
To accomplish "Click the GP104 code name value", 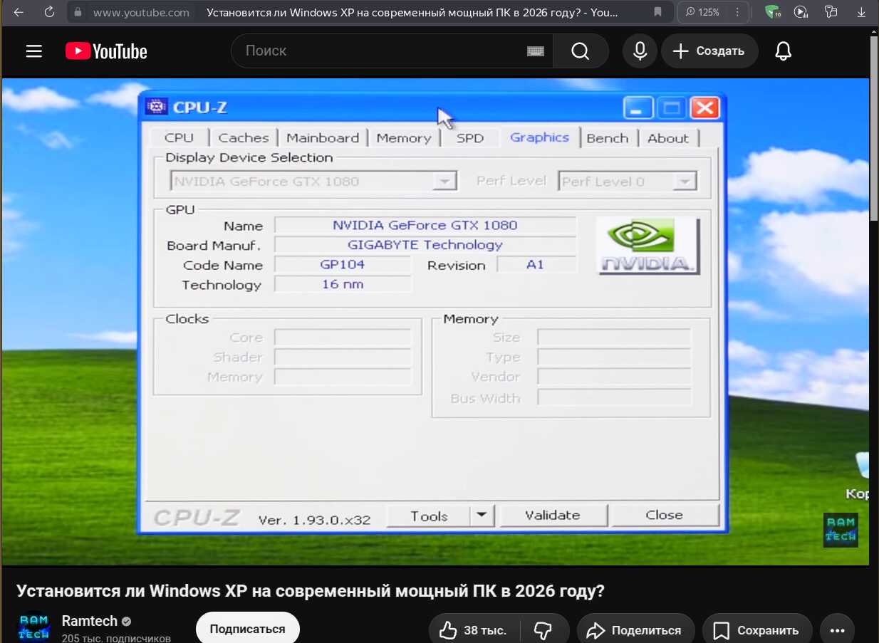I will point(343,264).
